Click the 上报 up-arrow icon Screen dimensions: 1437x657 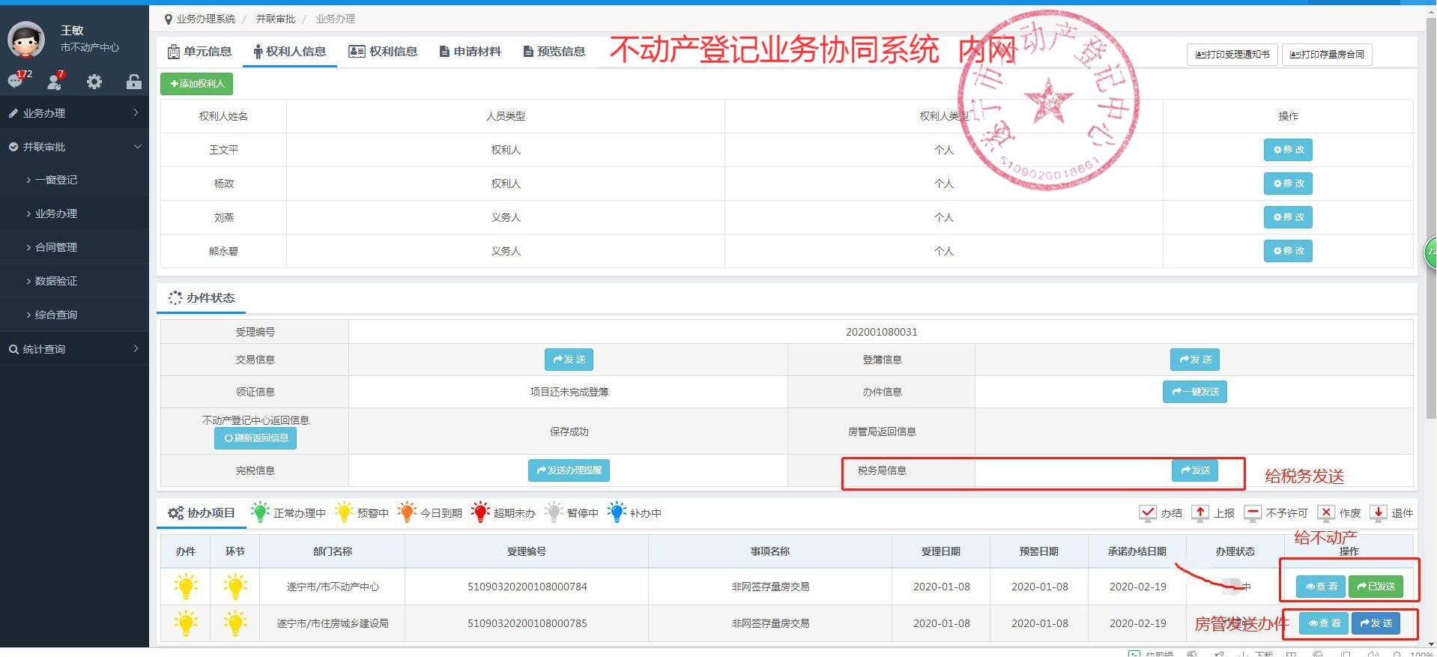pos(1200,513)
